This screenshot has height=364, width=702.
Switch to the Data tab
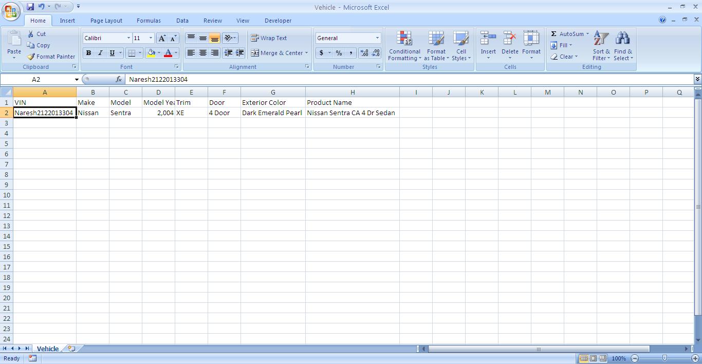point(182,21)
